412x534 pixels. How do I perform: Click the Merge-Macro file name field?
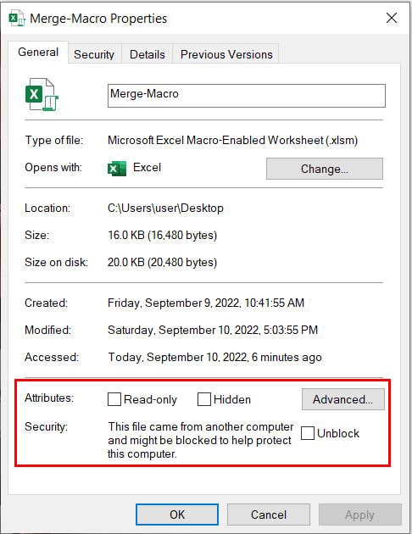point(247,96)
